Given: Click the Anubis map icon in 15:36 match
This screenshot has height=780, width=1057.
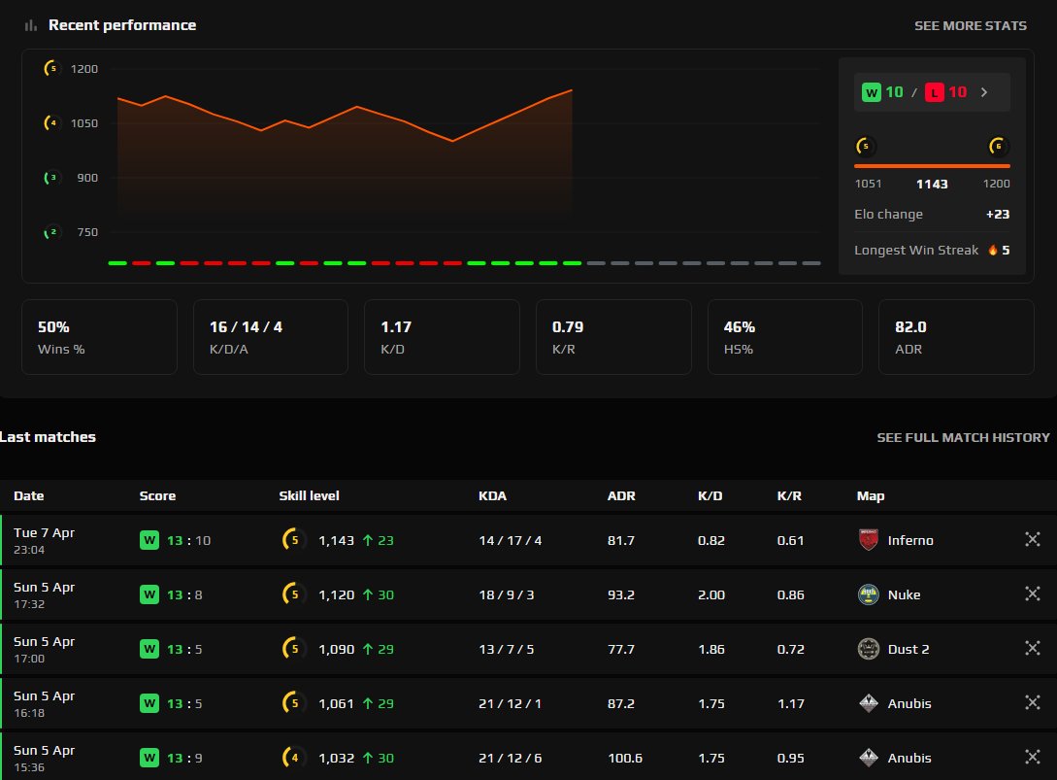Looking at the screenshot, I should pyautogui.click(x=869, y=758).
